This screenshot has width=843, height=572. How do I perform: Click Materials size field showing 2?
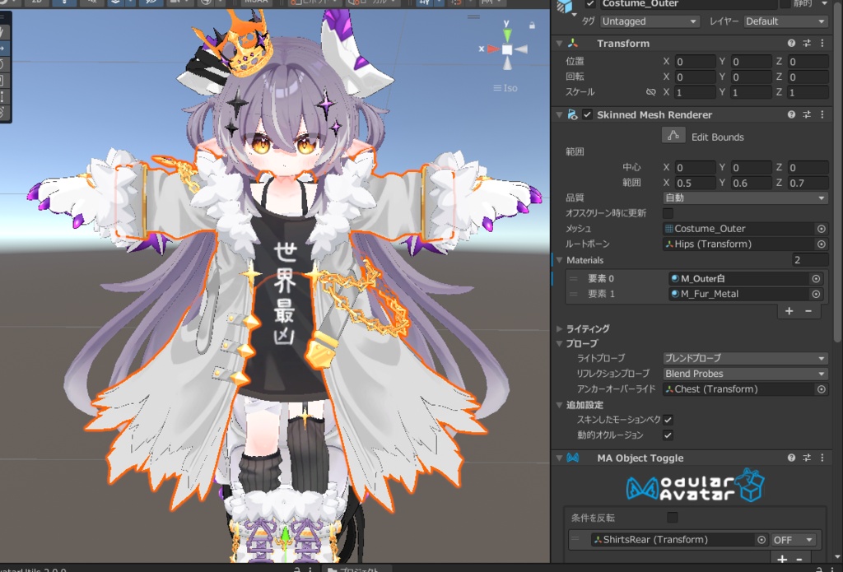[x=810, y=259]
